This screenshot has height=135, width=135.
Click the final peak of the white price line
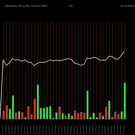pyautogui.click(x=124, y=52)
